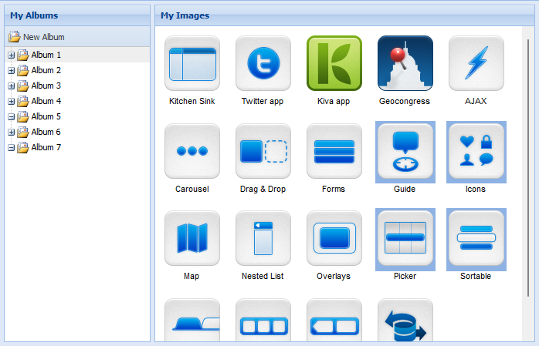This screenshot has height=346, width=539.
Task: Click the Album 6 folder icon
Action: 23,132
